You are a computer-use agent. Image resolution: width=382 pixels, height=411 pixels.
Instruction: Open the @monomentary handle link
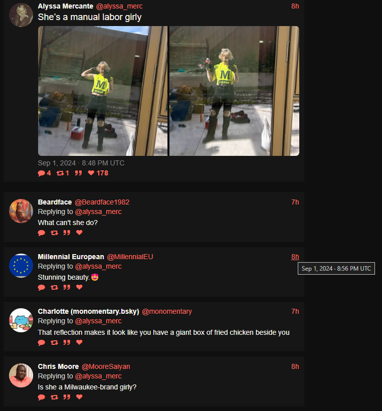coord(167,311)
